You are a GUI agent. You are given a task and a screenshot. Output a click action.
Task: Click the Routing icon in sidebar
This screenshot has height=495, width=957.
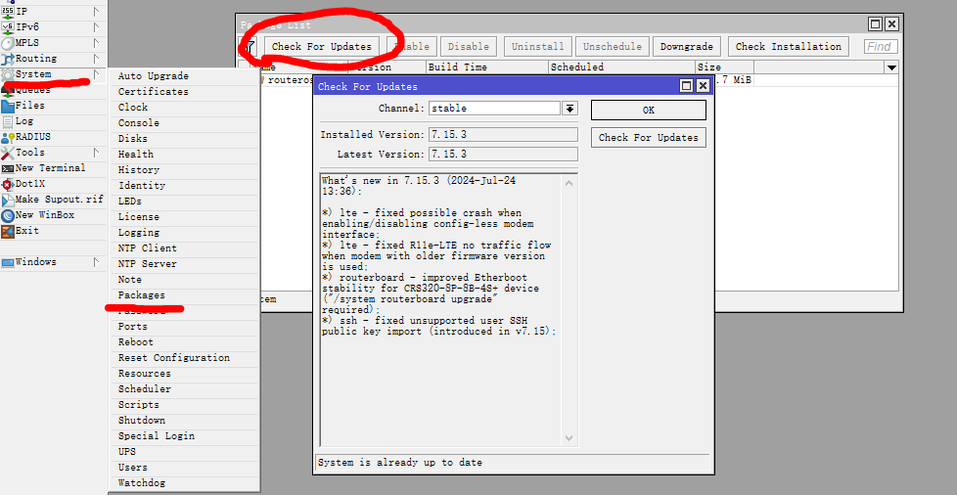[x=7, y=59]
